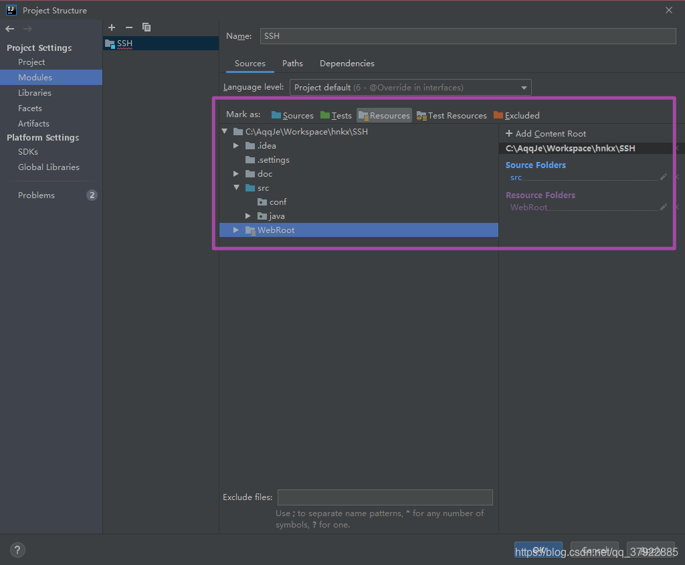Close the Project Structure dialog
The image size is (685, 565).
[x=669, y=10]
